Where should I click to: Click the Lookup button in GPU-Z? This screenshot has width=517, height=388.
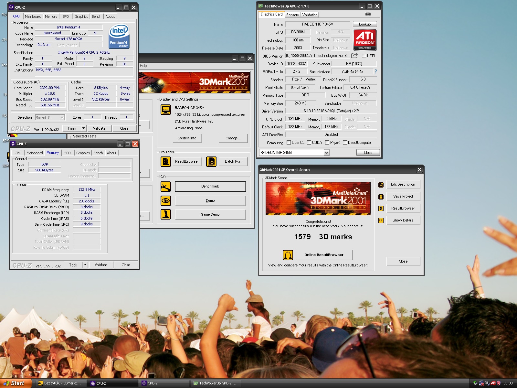point(365,24)
